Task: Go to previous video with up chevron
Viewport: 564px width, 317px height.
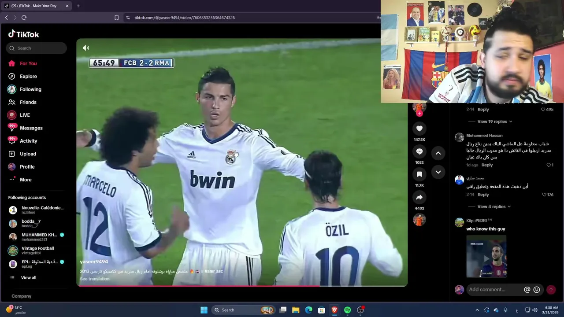Action: click(x=438, y=153)
